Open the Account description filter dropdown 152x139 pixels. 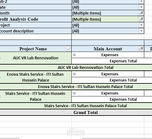[141, 31]
